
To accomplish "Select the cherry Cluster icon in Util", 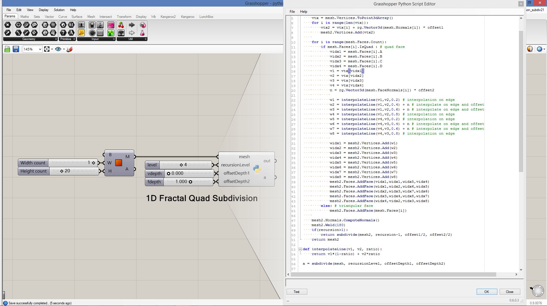I will pos(121,25).
